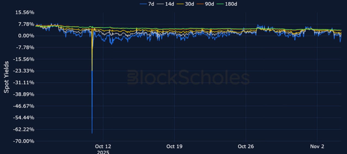Click the -54.44% y-axis label
347x154 pixels.
(x=24, y=118)
